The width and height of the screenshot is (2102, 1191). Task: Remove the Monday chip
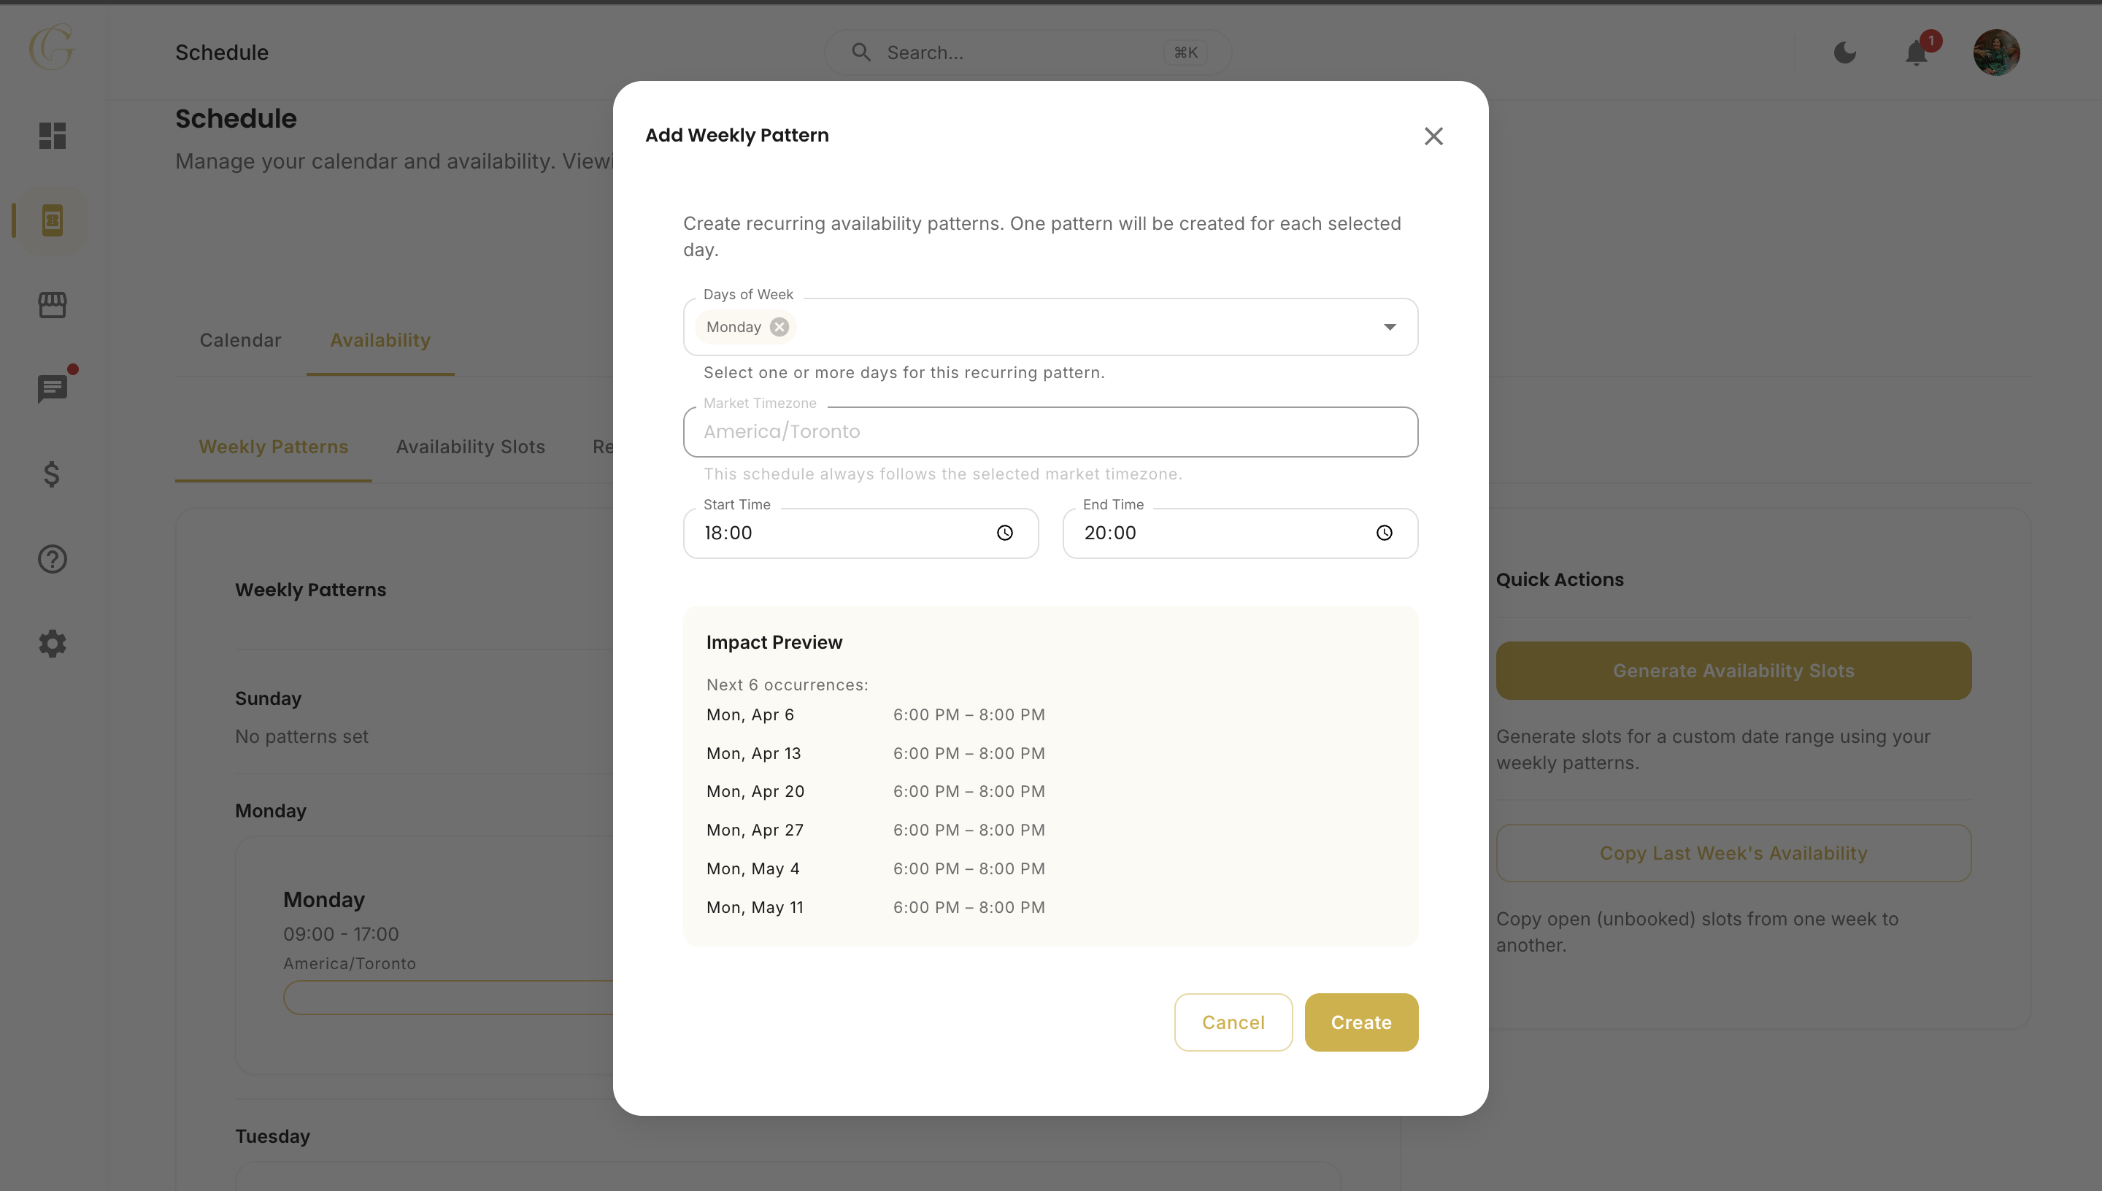779,327
